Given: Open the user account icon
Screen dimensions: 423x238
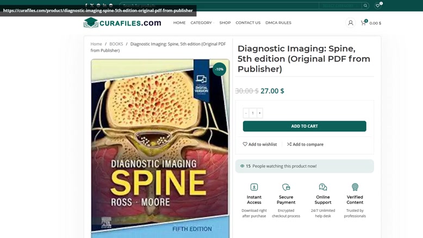Looking at the screenshot, I should point(351,23).
